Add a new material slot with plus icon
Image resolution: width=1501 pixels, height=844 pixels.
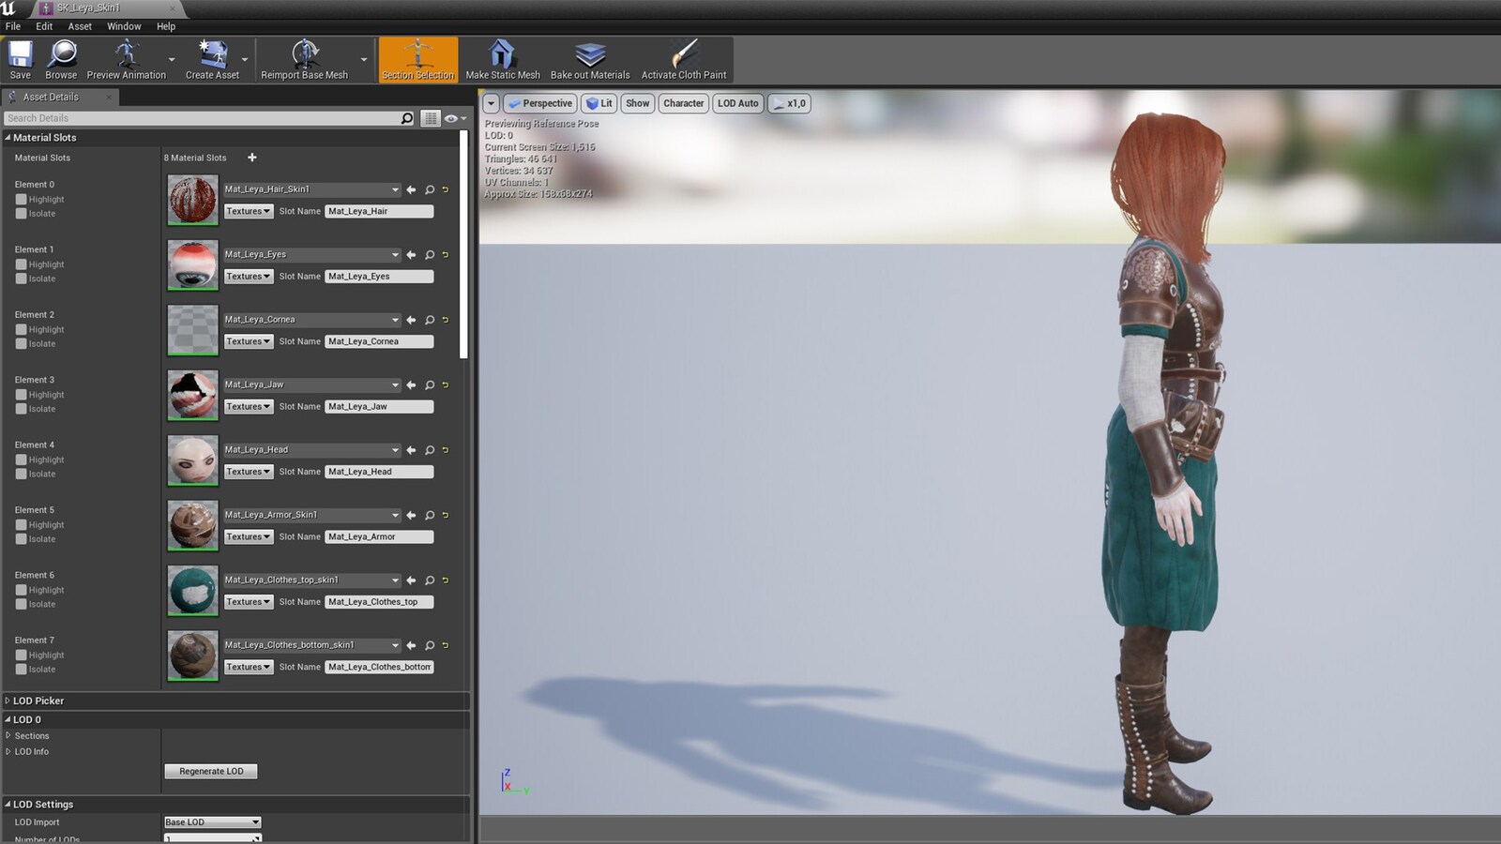251,158
